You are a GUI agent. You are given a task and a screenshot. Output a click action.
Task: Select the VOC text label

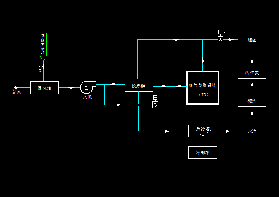point(40,68)
